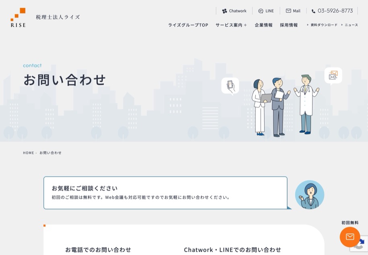Screen dimensions: 368x255
Task: Click the envelopes speech bubble illustration
Action: (333, 75)
